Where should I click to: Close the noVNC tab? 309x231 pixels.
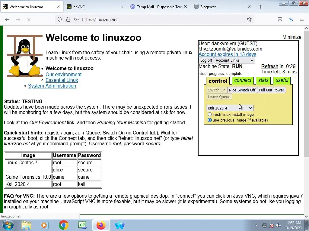click(x=122, y=7)
